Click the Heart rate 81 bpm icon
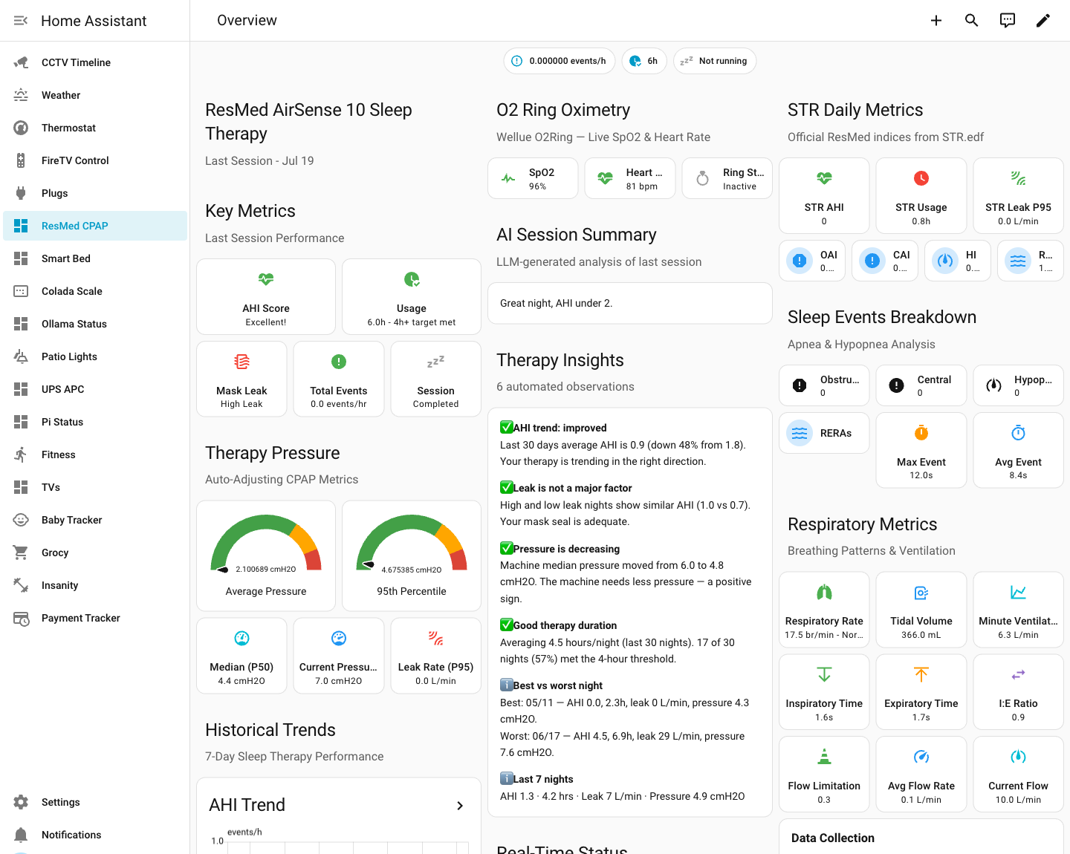Screen dimensions: 1070x854 click(x=605, y=178)
